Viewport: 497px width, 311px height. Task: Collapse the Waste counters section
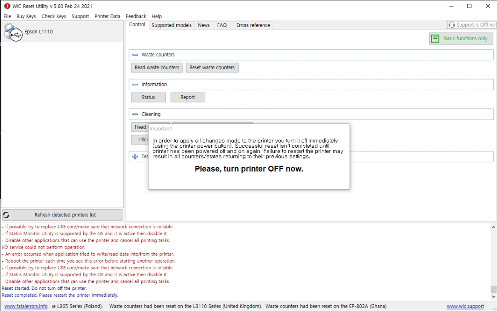click(x=135, y=55)
